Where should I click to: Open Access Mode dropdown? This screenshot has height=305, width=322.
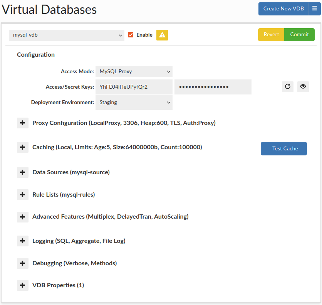(x=134, y=71)
